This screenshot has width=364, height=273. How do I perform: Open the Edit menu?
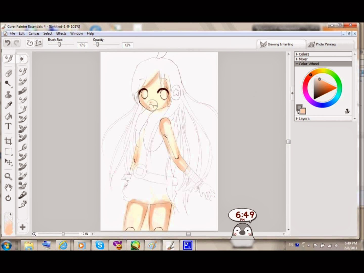(x=22, y=33)
